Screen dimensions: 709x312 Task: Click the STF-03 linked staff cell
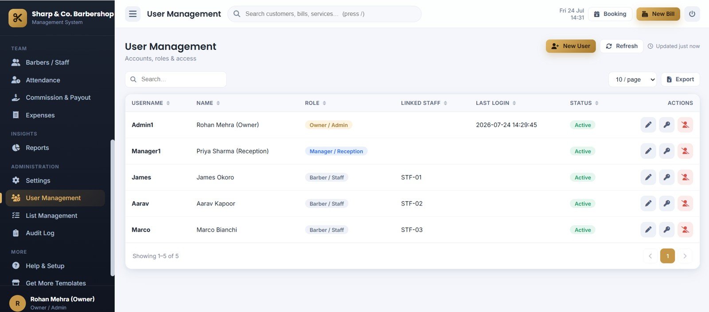[412, 230]
